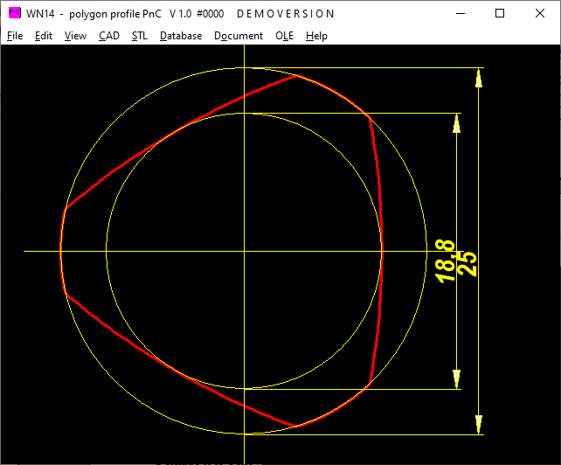The width and height of the screenshot is (561, 465).
Task: Open the Document menu
Action: click(239, 36)
